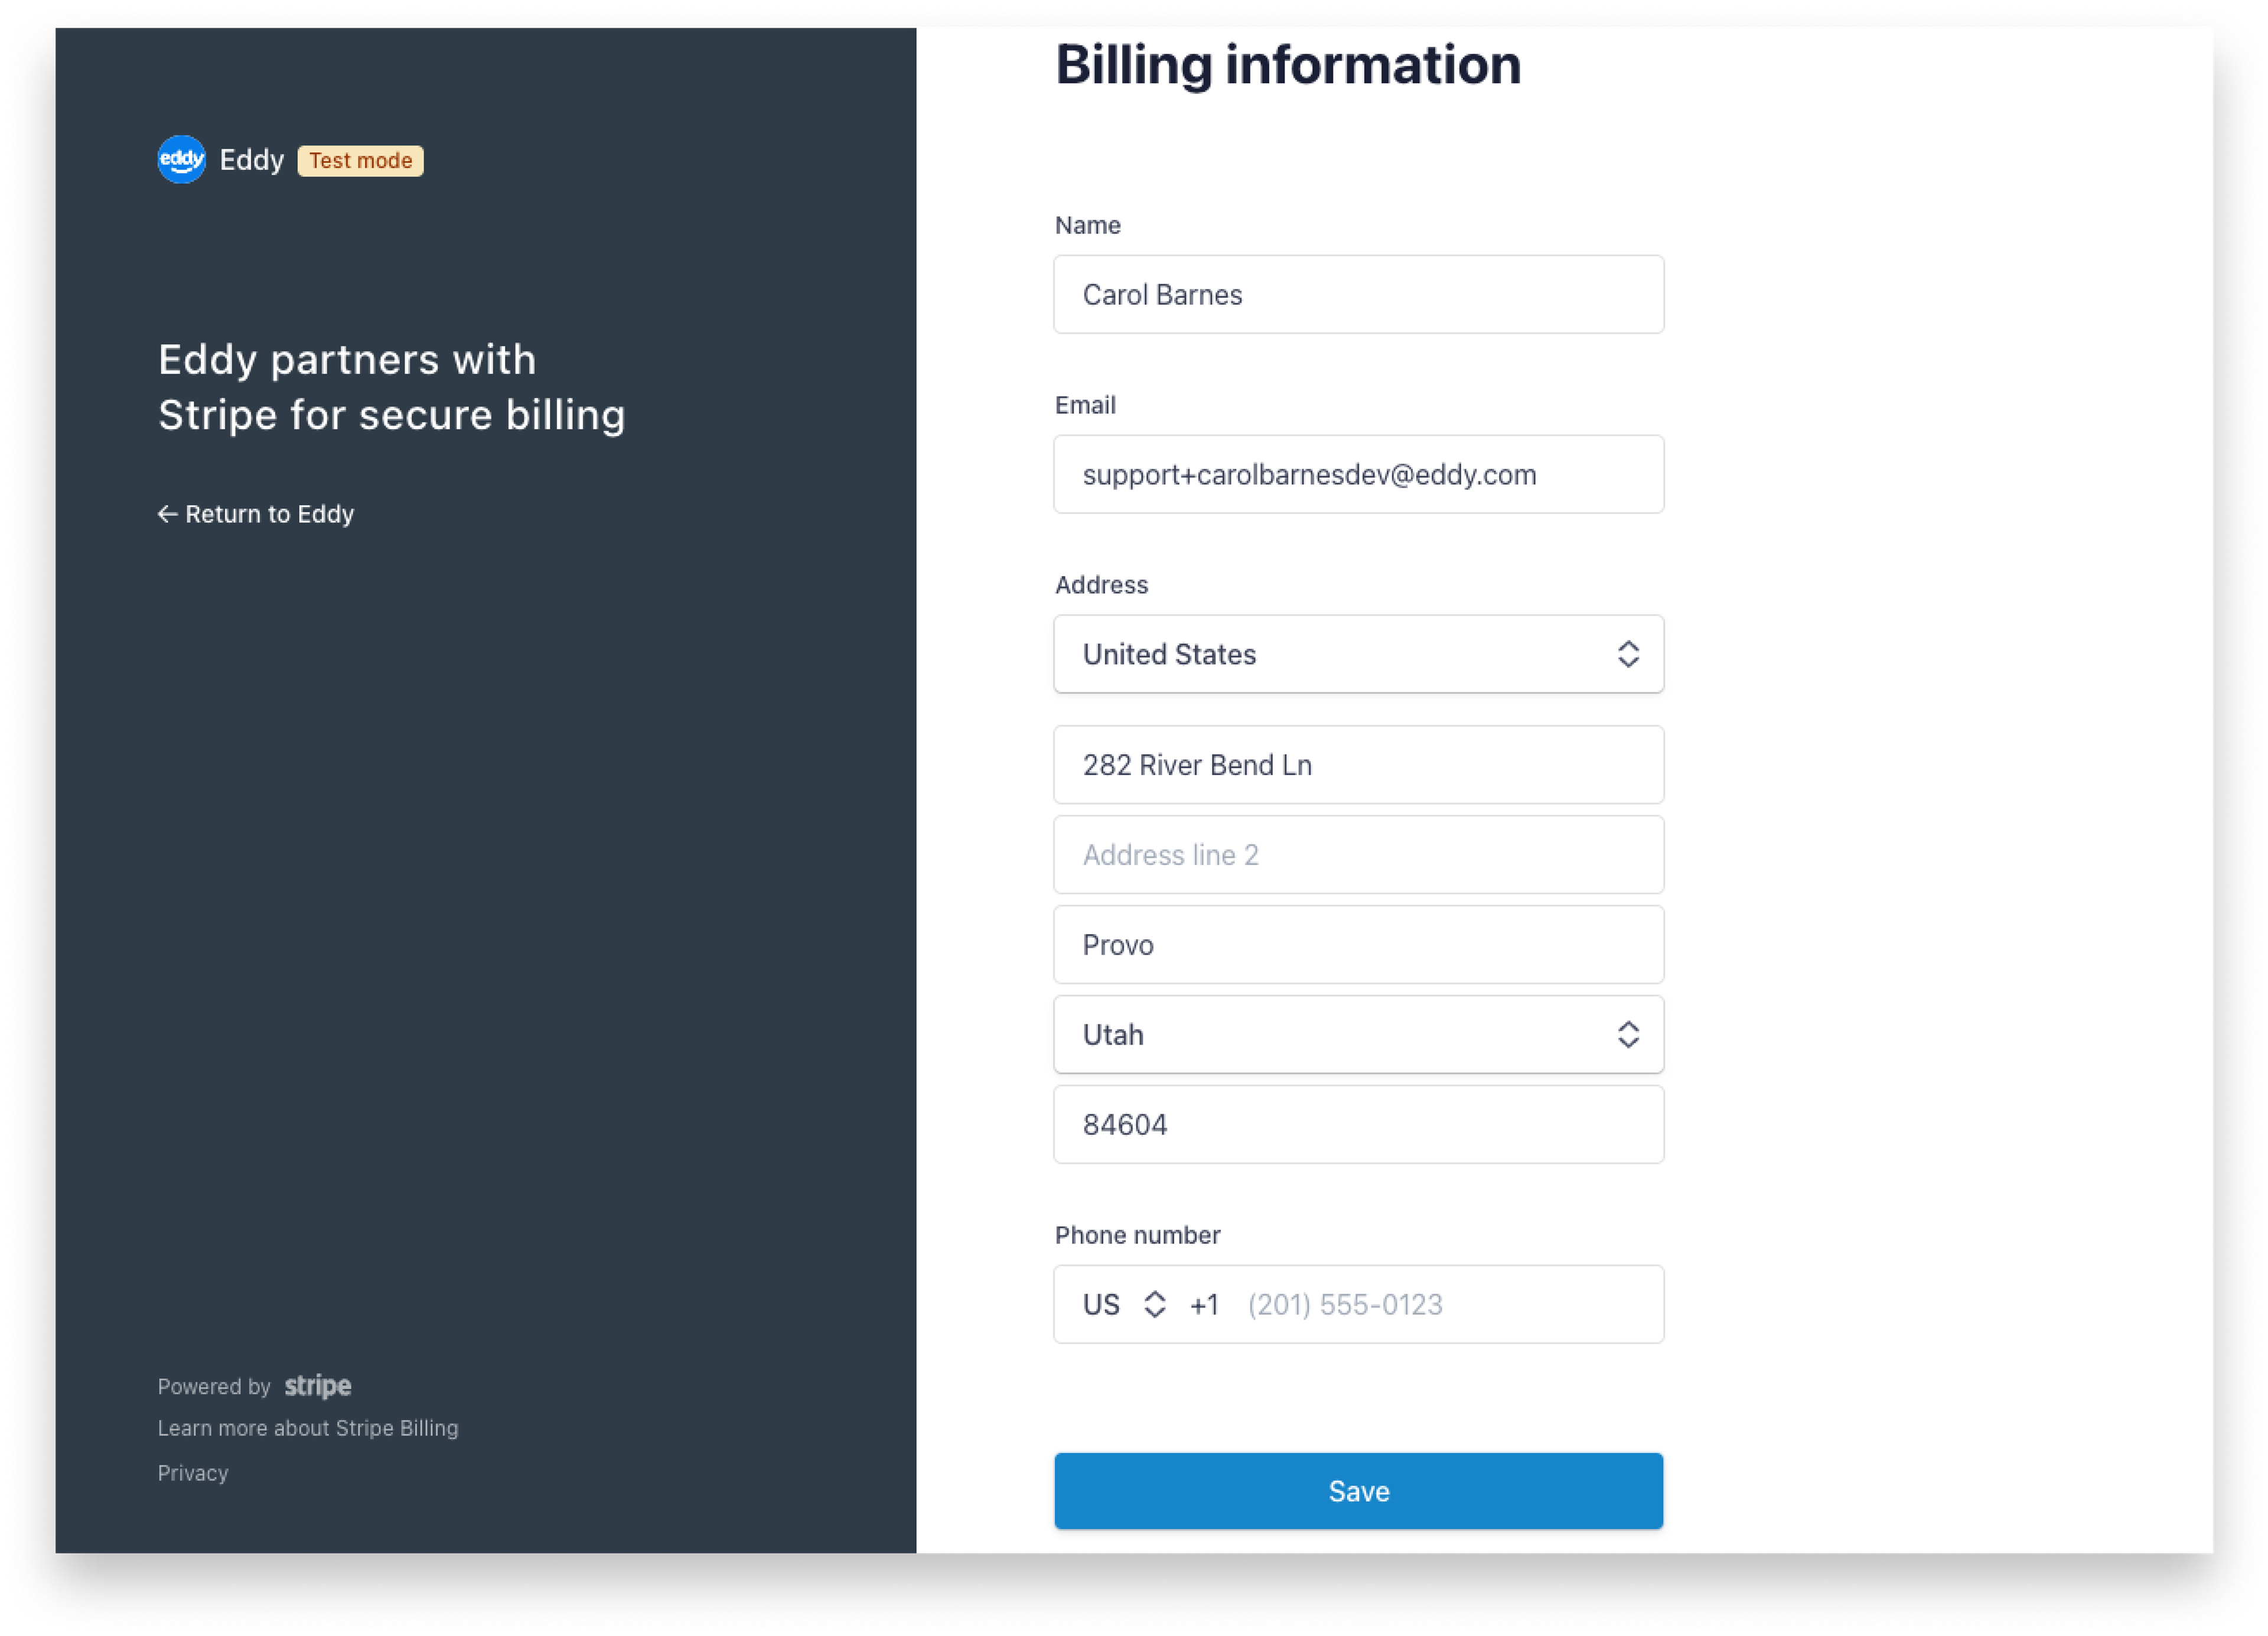Viewport: 2268px width, 1636px height.
Task: Open the Utah state dropdown
Action: pyautogui.click(x=1359, y=1035)
